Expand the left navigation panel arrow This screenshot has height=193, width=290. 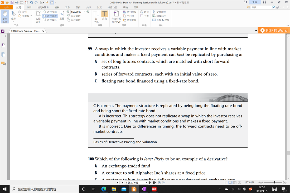point(5,36)
